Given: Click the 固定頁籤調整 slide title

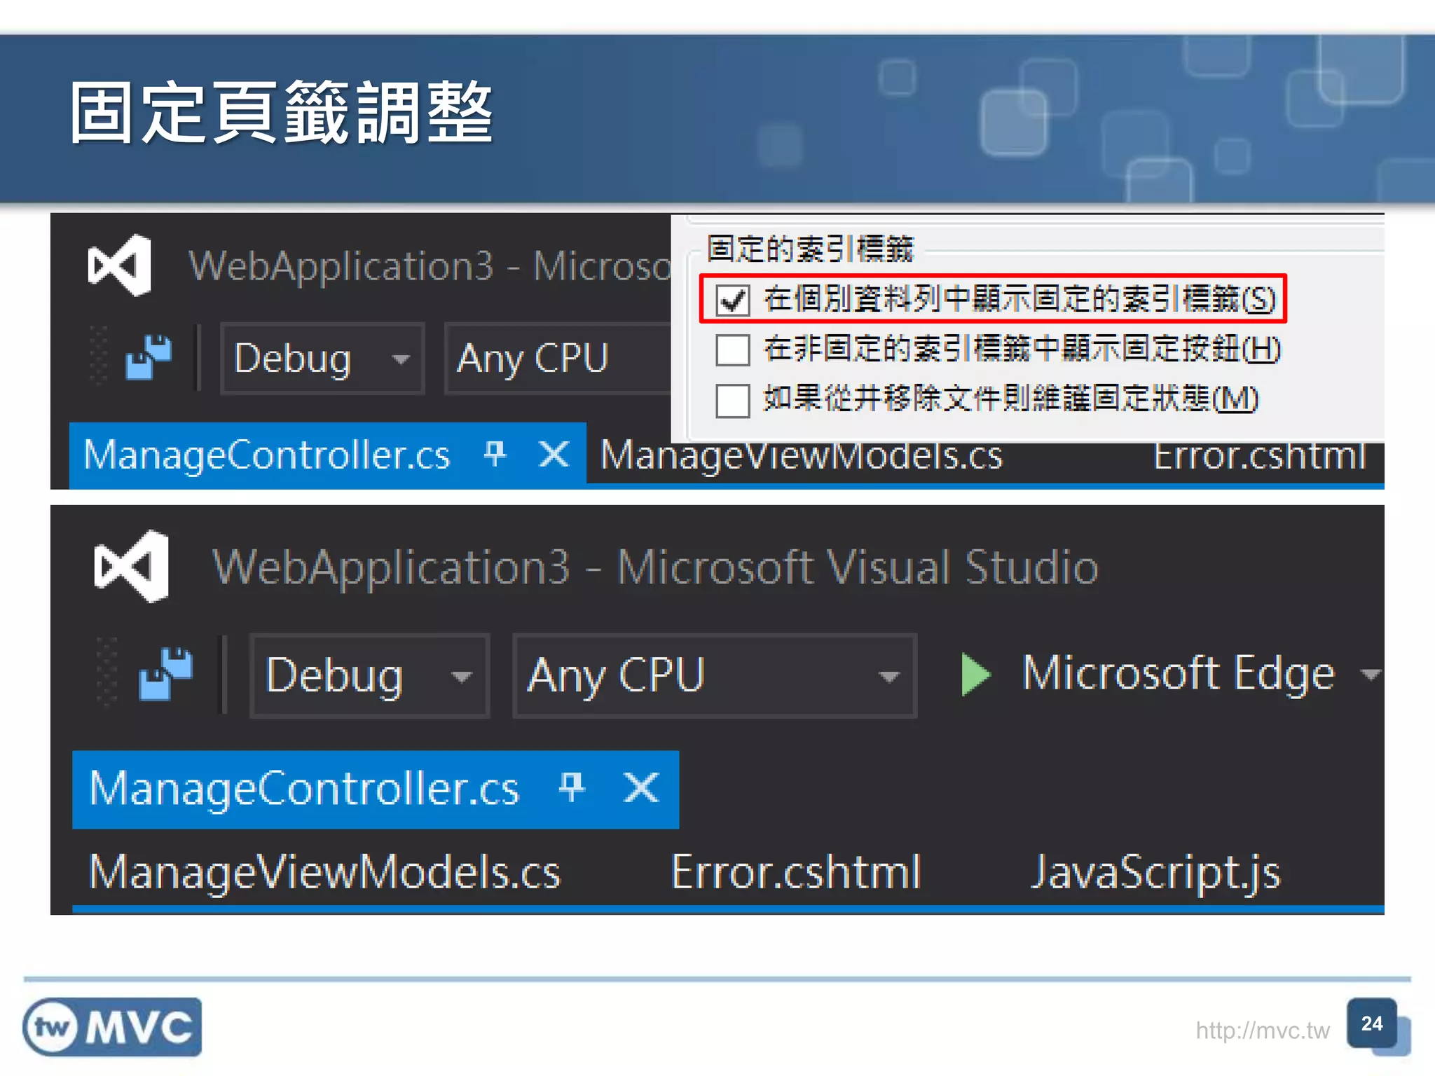Looking at the screenshot, I should coord(281,112).
